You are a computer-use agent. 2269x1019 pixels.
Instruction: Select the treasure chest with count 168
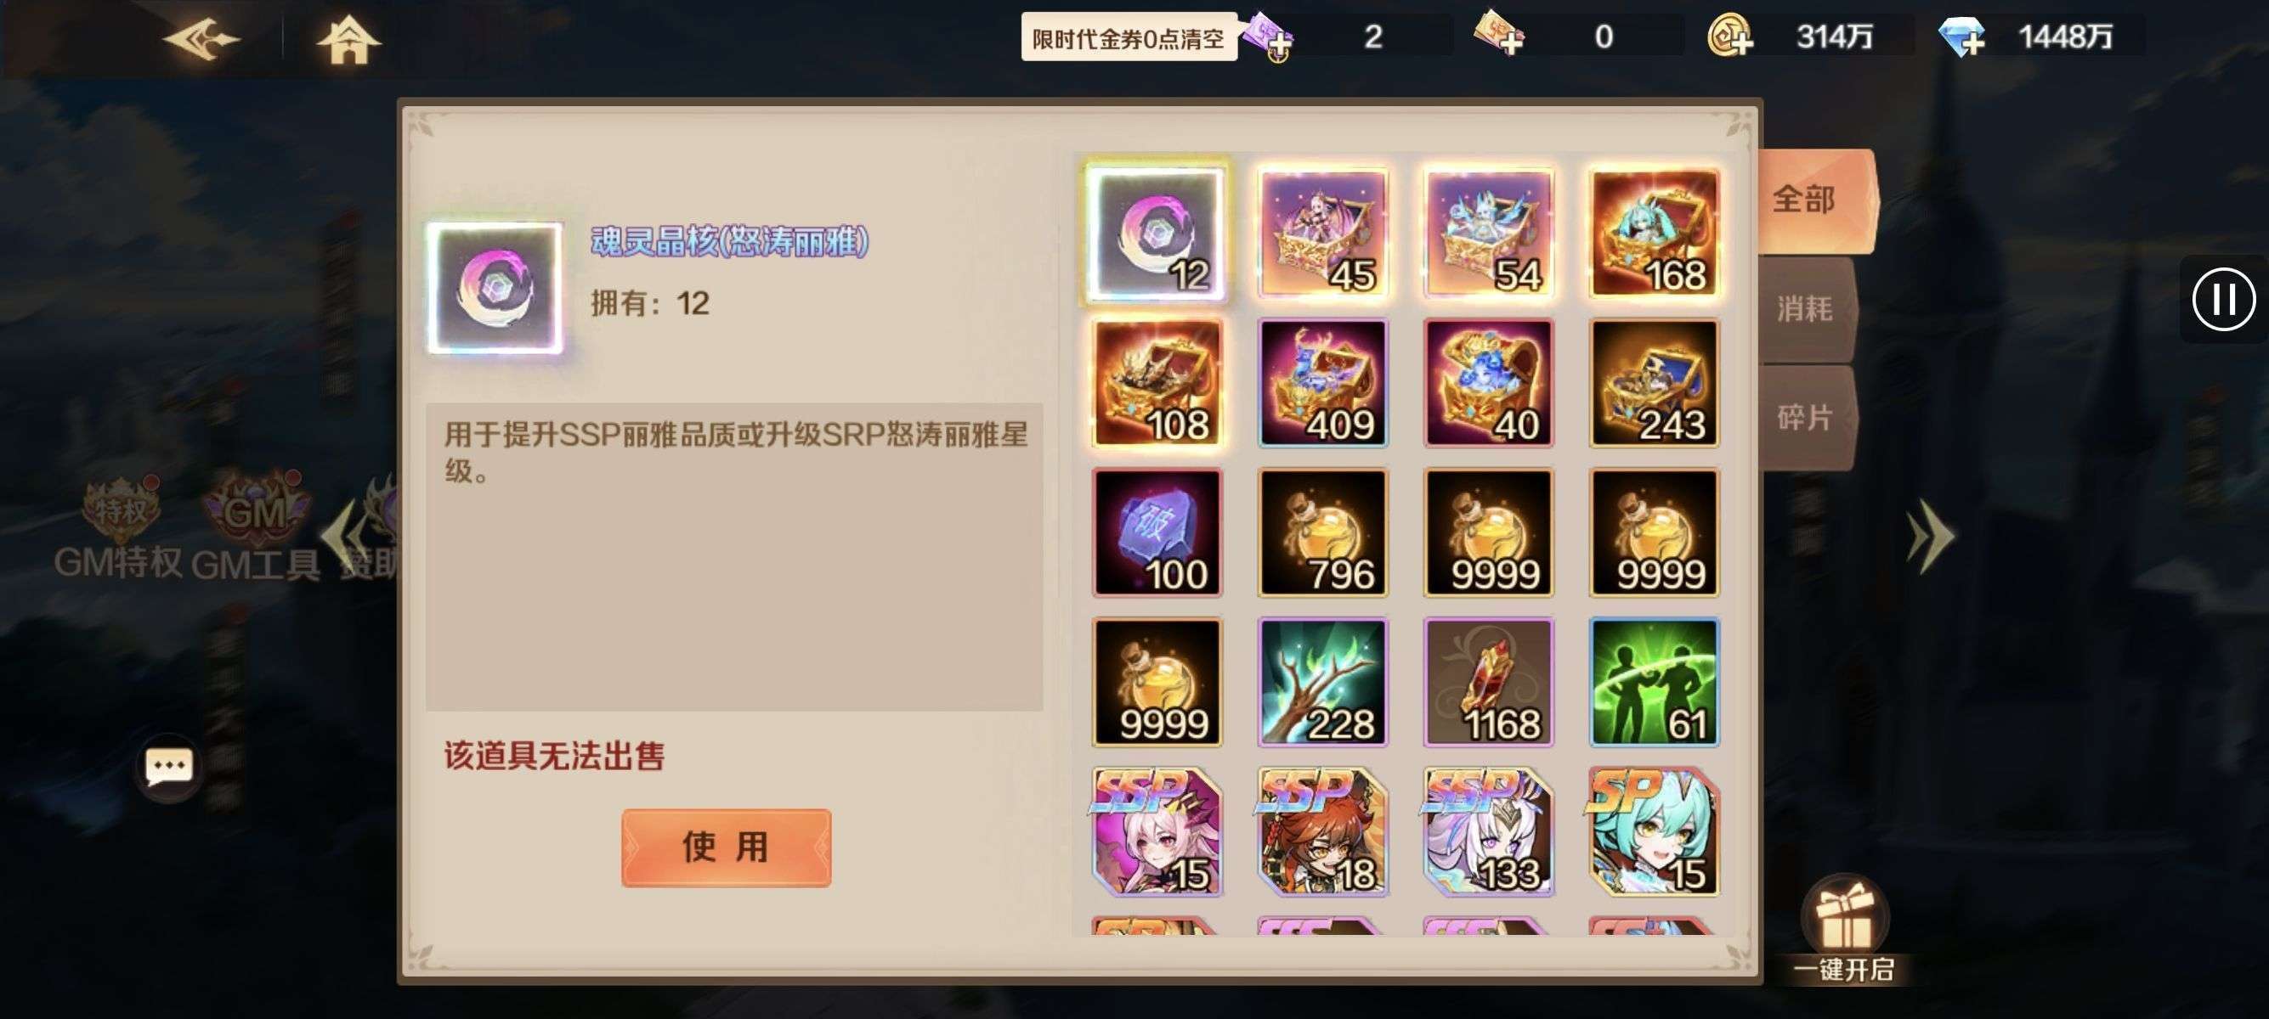coord(1655,234)
